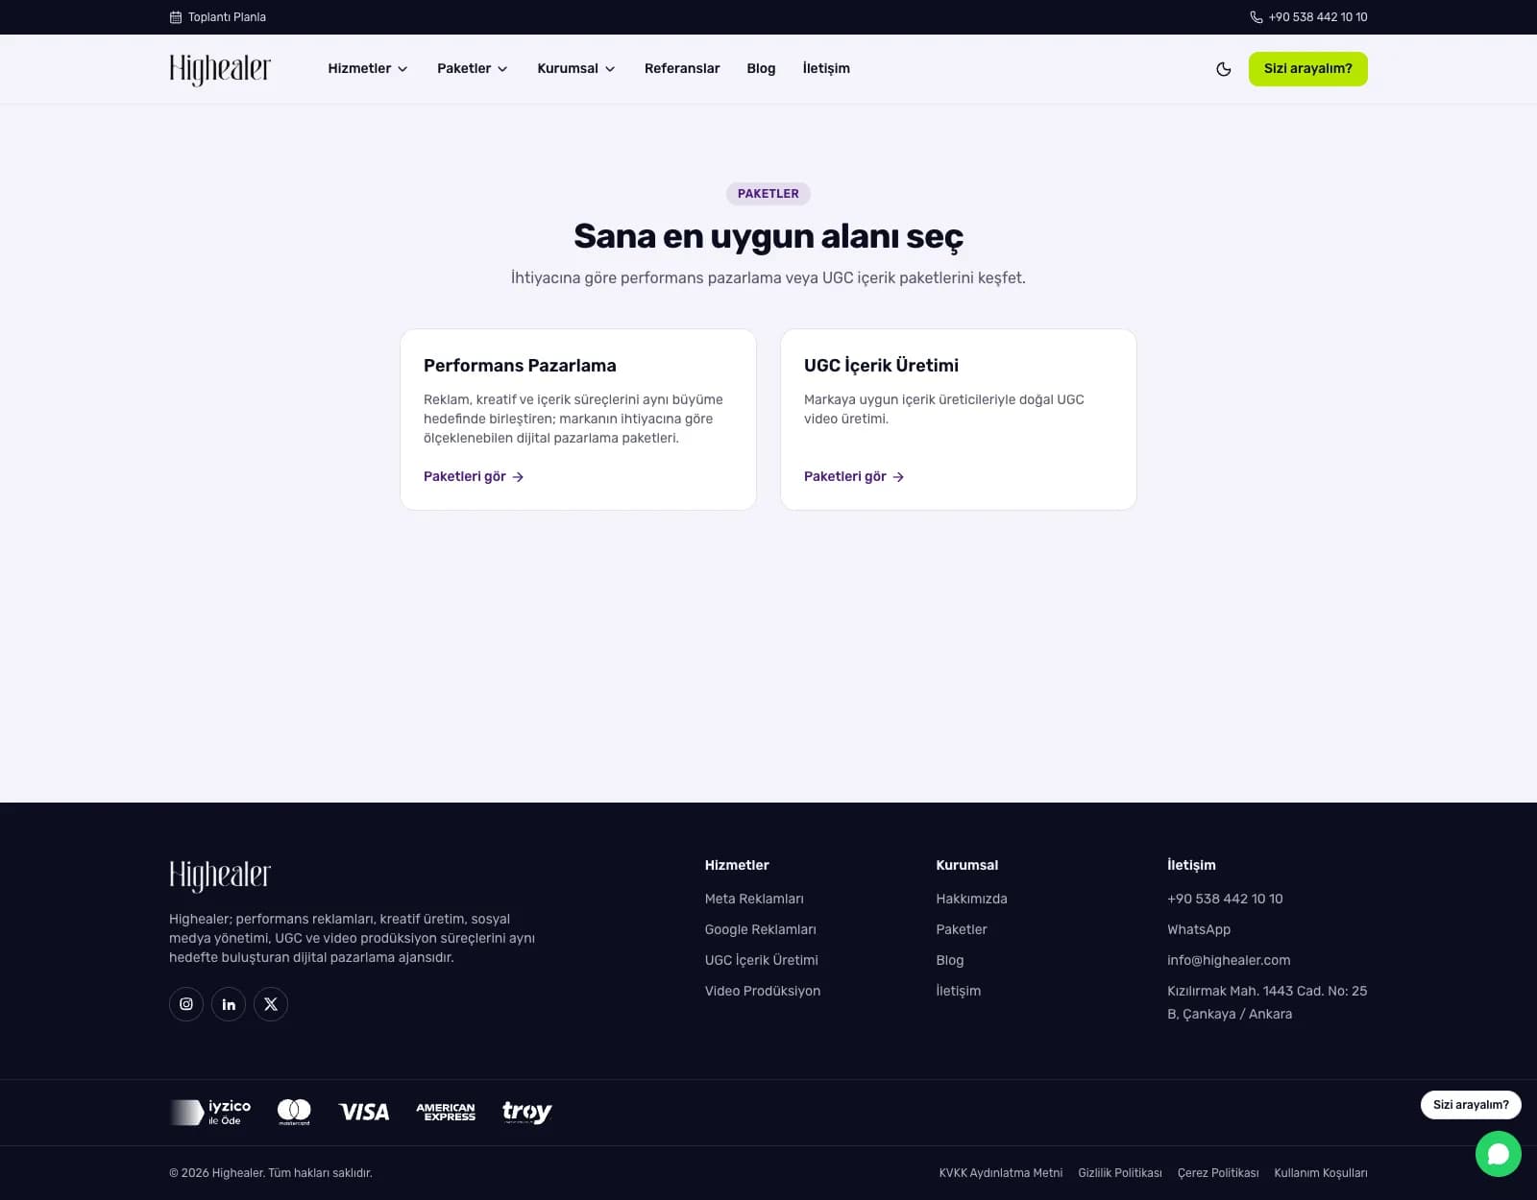Open İletişim in the header navigation
The width and height of the screenshot is (1537, 1200).
[826, 69]
